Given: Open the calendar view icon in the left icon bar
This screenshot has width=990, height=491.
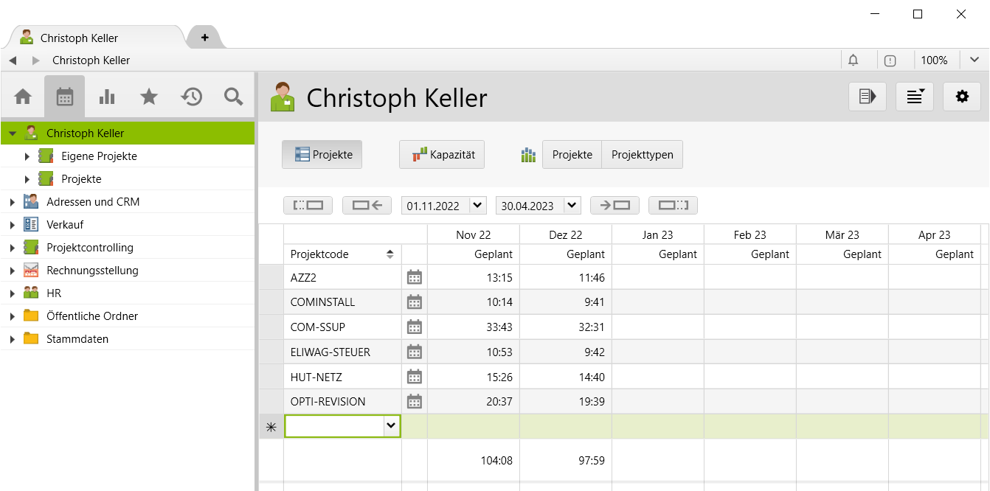Looking at the screenshot, I should pyautogui.click(x=65, y=96).
